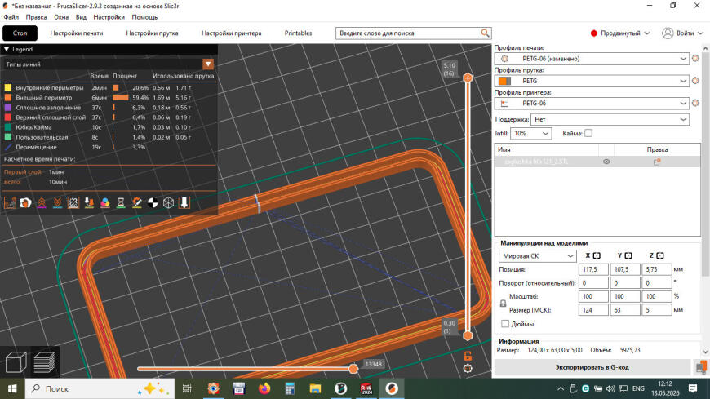
Task: Open filament profile settings gear
Action: coord(695,81)
